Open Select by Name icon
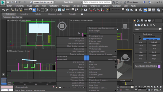The image size is (163, 92). coord(38,10)
